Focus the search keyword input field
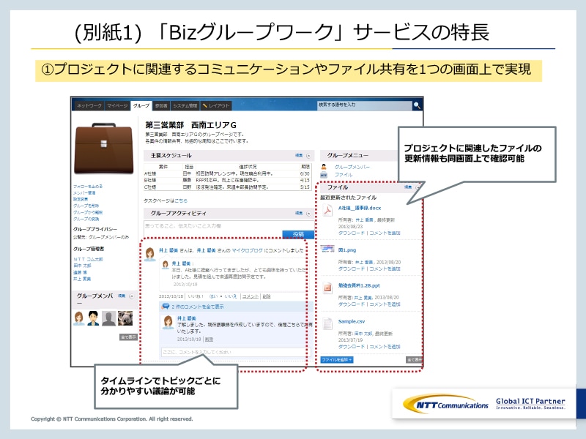586x439 pixels. tap(364, 105)
